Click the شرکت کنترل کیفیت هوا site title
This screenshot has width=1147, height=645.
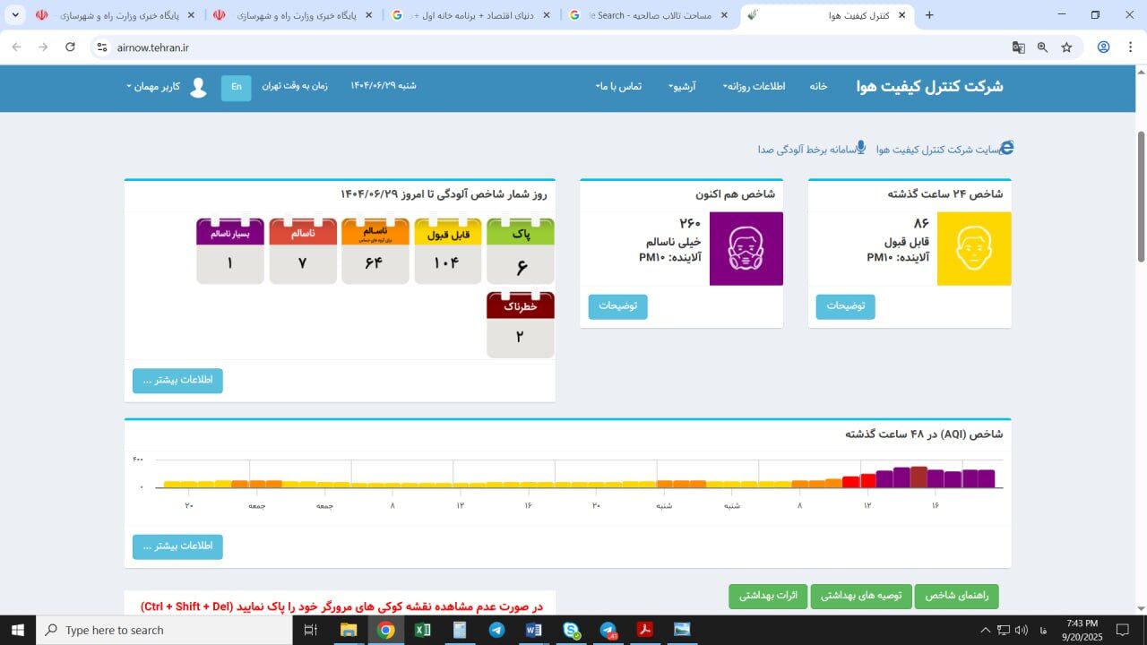click(929, 86)
